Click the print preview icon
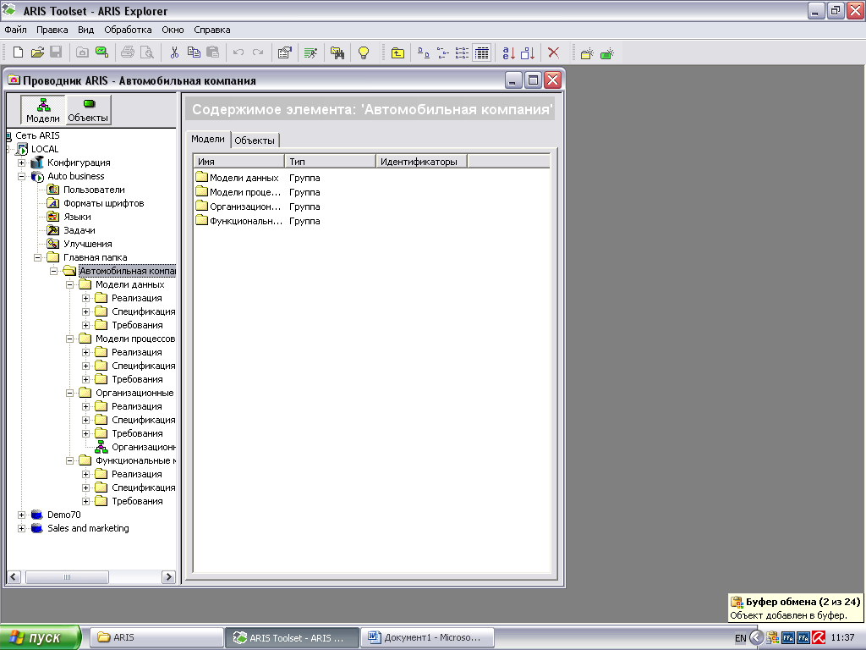The height and width of the screenshot is (650, 866). (x=147, y=52)
